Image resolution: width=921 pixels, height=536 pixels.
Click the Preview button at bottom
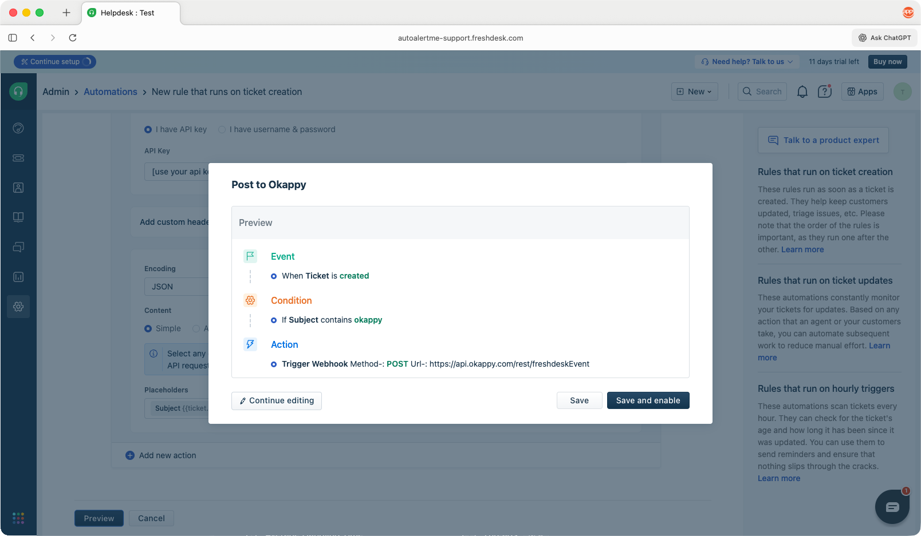(x=99, y=518)
